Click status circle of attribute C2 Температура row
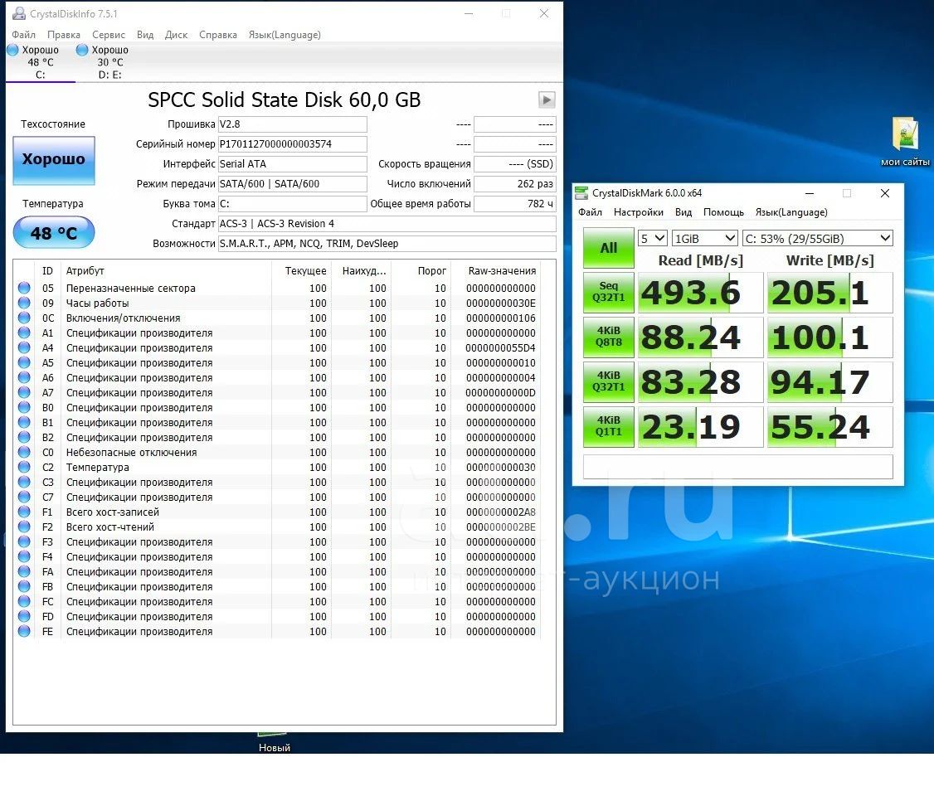The width and height of the screenshot is (934, 796). click(24, 468)
